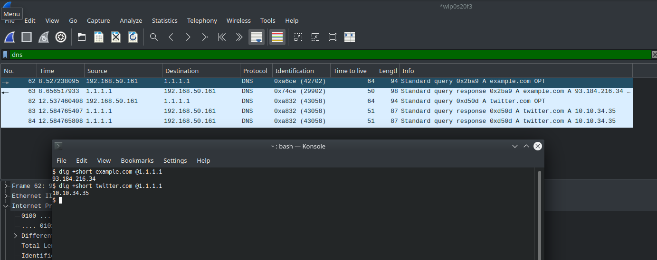Click 10.10.34.35 output in Konsole
The image size is (657, 260).
(x=70, y=193)
